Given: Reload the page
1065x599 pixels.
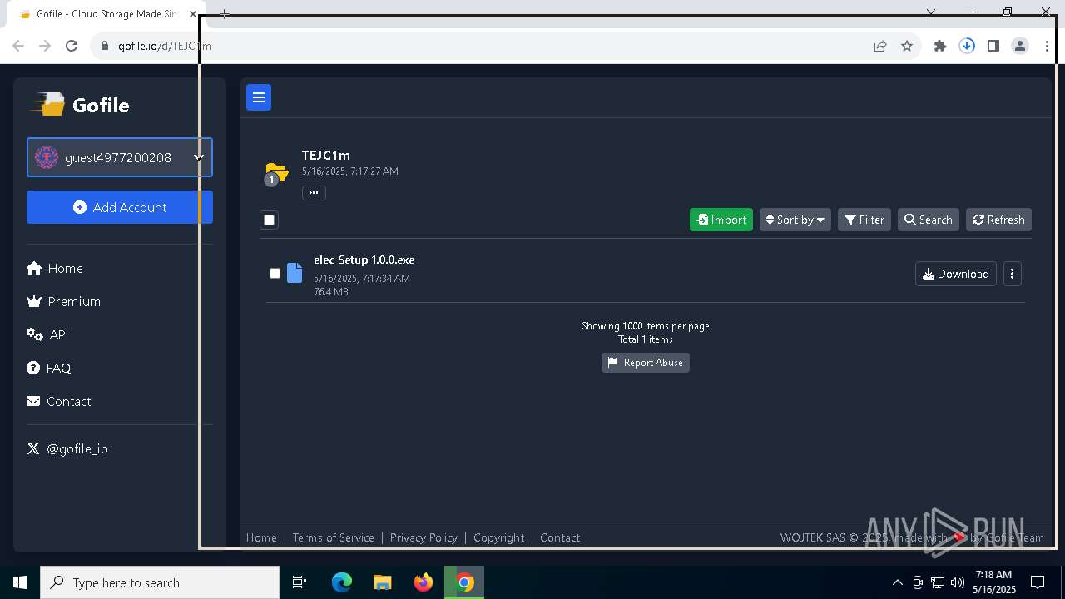Looking at the screenshot, I should 72,46.
